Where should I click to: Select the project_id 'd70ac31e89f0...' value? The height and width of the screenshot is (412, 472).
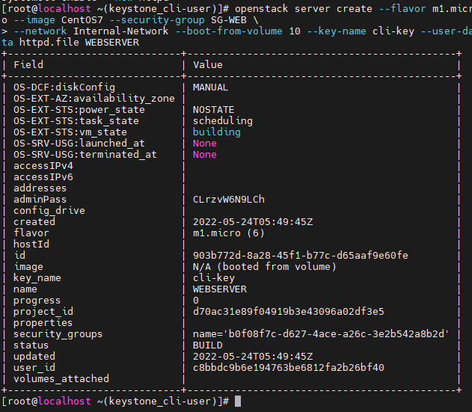click(x=289, y=312)
